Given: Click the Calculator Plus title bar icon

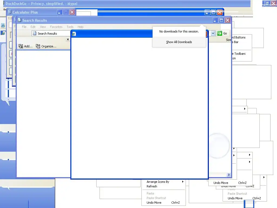Looking at the screenshot, I should pos(10,12).
